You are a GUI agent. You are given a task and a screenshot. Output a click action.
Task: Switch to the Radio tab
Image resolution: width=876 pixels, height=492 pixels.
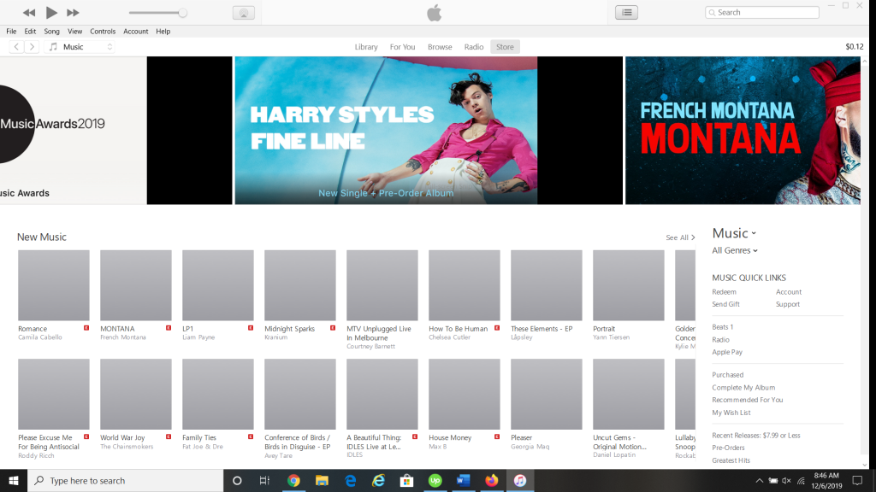point(474,47)
